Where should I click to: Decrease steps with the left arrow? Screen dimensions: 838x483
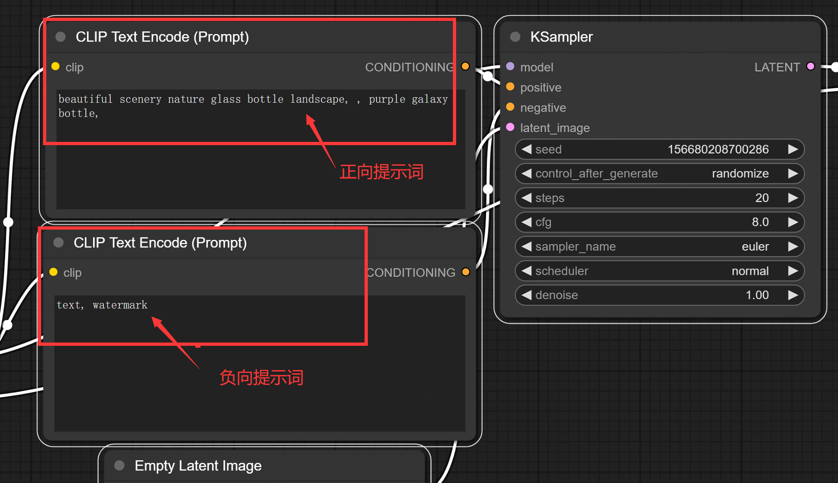click(x=526, y=198)
